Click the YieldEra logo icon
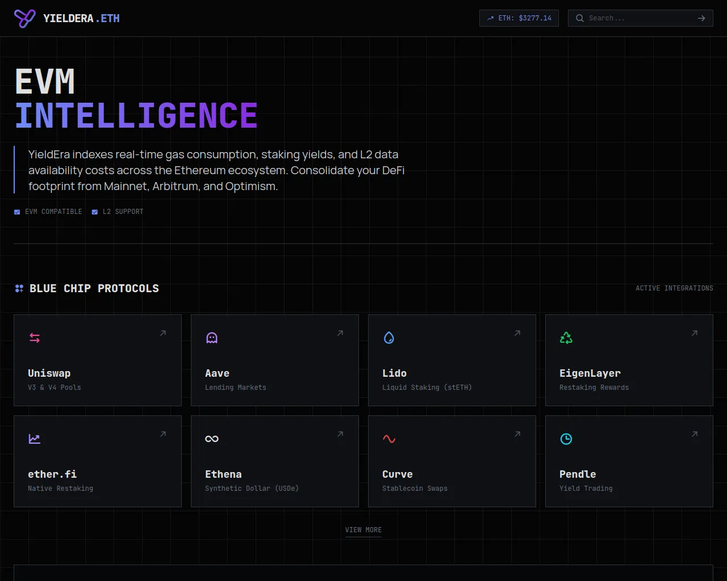Viewport: 727px width, 581px height. pos(24,18)
